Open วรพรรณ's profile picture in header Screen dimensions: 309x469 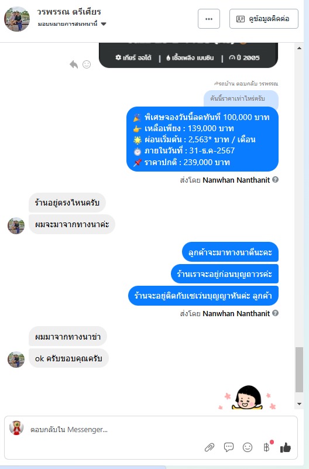coord(17,19)
